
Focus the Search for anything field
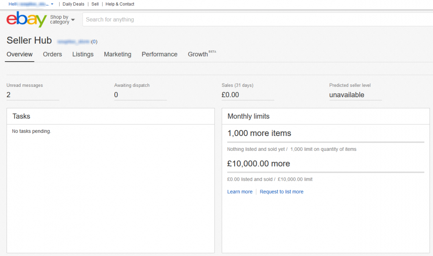[x=257, y=20]
